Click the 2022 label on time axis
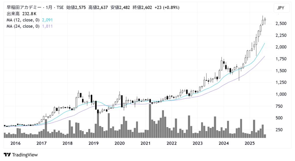295x161 pixels. coord(172,143)
